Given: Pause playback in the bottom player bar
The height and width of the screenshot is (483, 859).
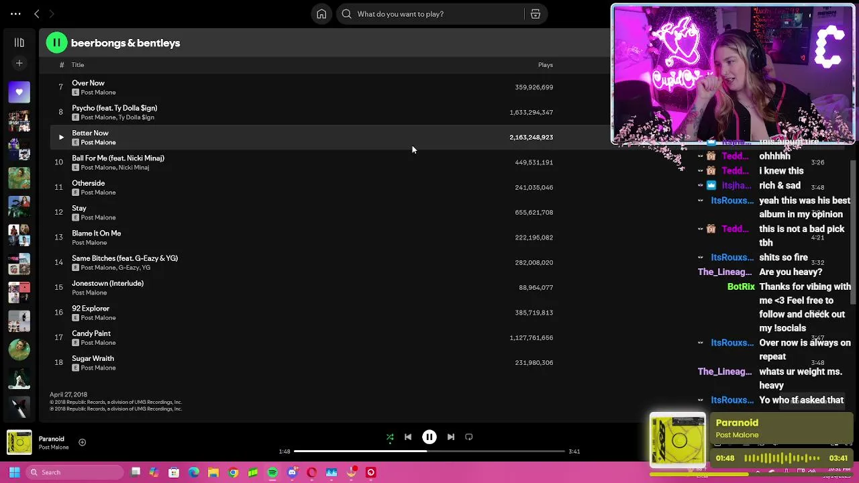Looking at the screenshot, I should (429, 437).
